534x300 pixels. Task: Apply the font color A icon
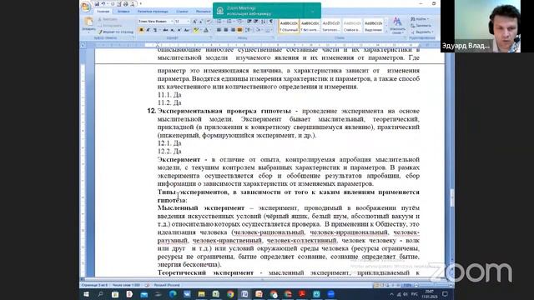click(206, 30)
